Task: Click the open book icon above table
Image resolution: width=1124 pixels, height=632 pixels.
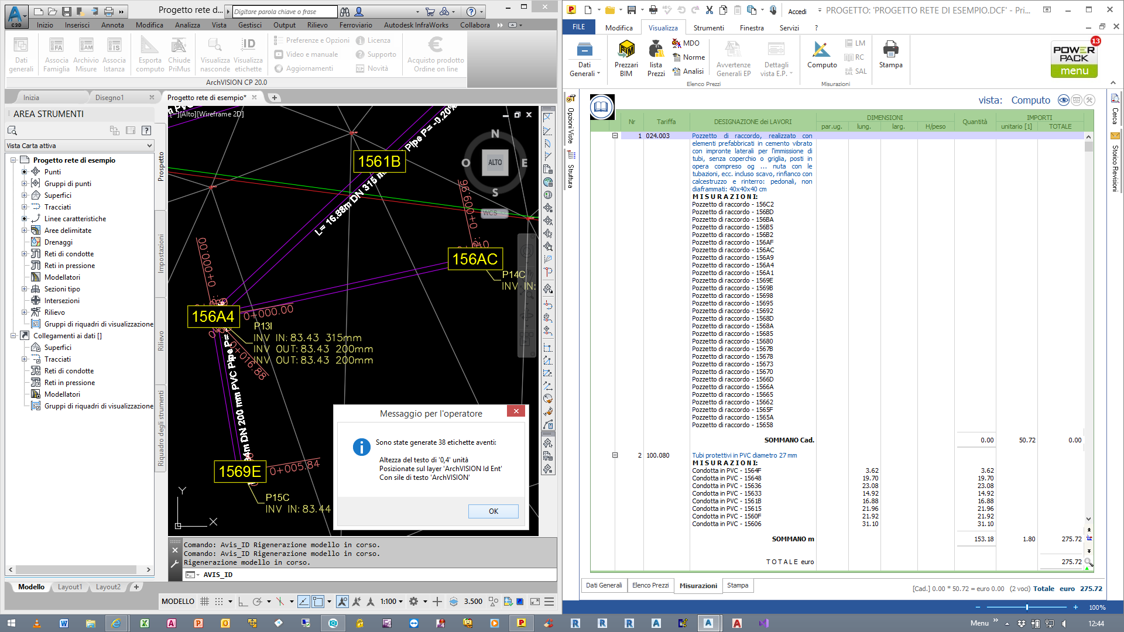Action: pos(602,107)
